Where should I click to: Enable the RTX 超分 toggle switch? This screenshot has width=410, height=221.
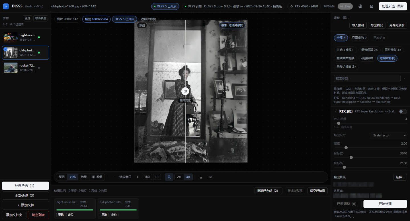point(403,111)
